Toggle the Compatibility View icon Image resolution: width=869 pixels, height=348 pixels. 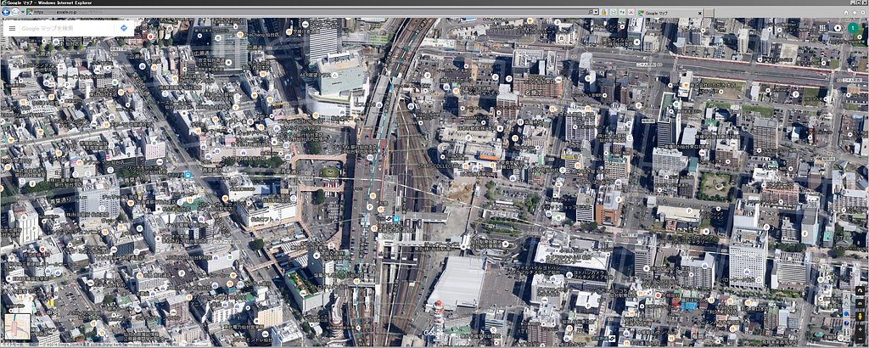coord(614,12)
